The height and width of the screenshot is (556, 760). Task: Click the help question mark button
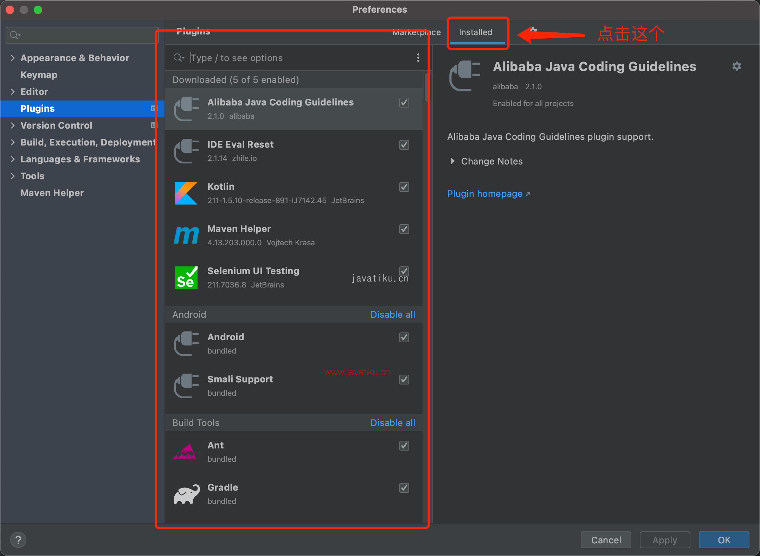(18, 540)
